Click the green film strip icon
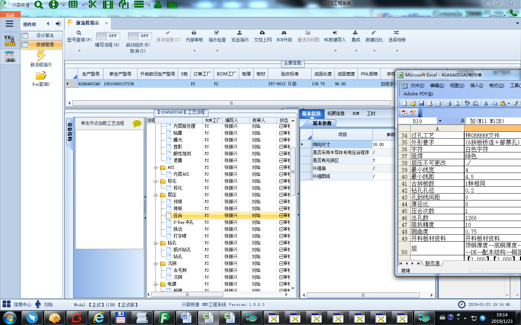The height and width of the screenshot is (325, 521). (x=108, y=5)
